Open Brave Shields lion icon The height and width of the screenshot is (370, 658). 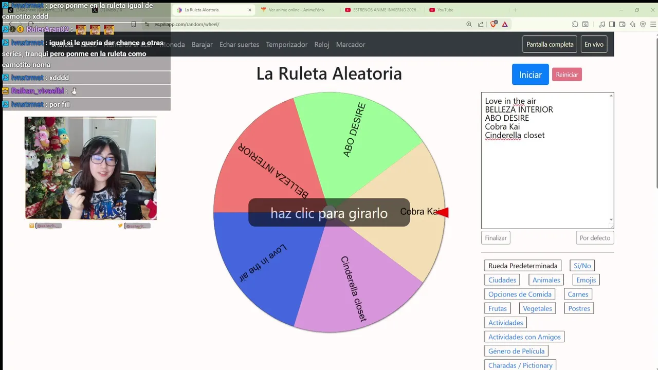pyautogui.click(x=493, y=24)
